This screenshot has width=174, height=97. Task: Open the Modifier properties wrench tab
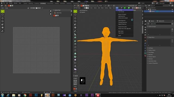[145, 43]
